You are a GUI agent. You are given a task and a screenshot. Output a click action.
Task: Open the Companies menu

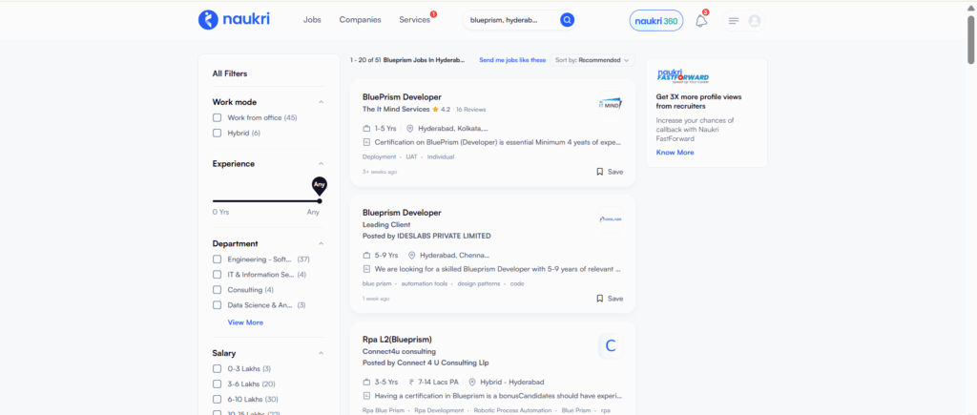pyautogui.click(x=360, y=20)
